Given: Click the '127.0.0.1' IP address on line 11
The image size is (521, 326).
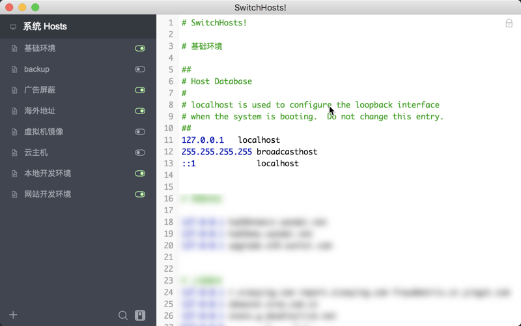Looking at the screenshot, I should coord(203,140).
